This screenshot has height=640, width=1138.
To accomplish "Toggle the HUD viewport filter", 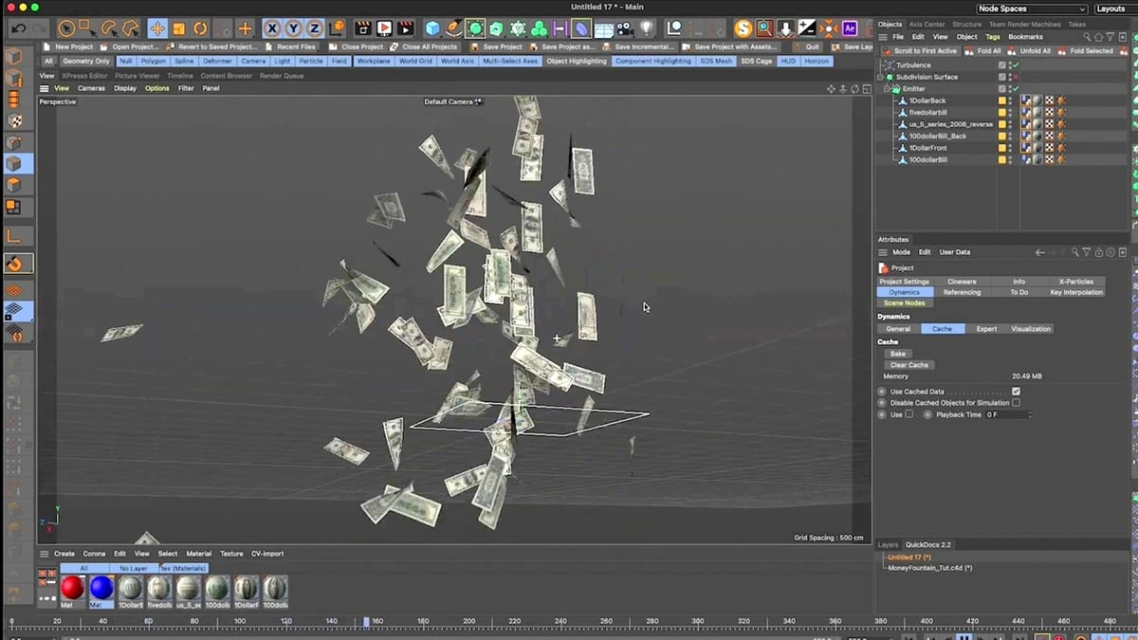I will click(x=788, y=61).
